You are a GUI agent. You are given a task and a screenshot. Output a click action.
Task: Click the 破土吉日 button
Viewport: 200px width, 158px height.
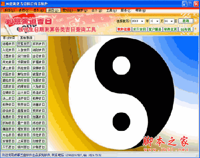8,68
